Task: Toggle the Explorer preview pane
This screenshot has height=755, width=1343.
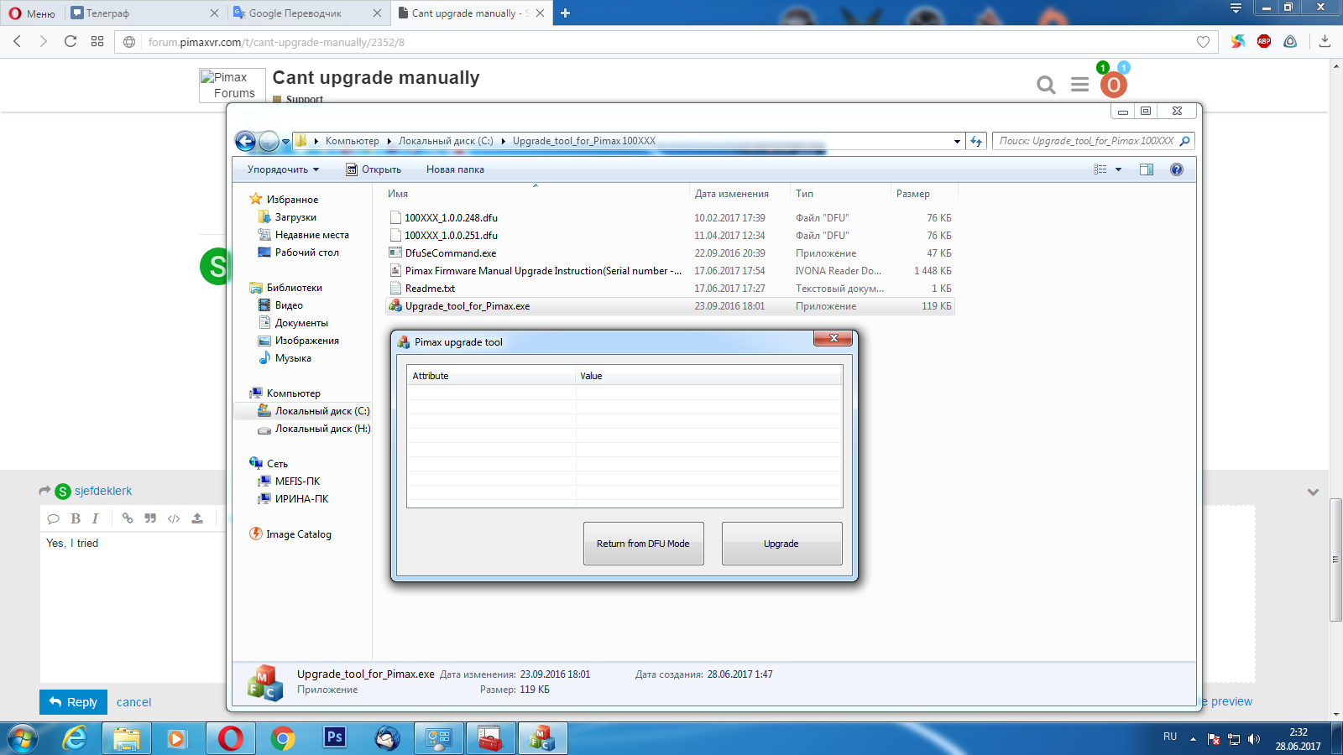Action: click(x=1147, y=169)
